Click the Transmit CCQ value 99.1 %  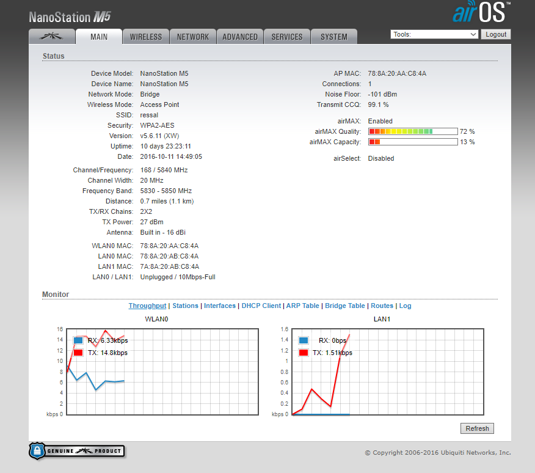point(378,105)
